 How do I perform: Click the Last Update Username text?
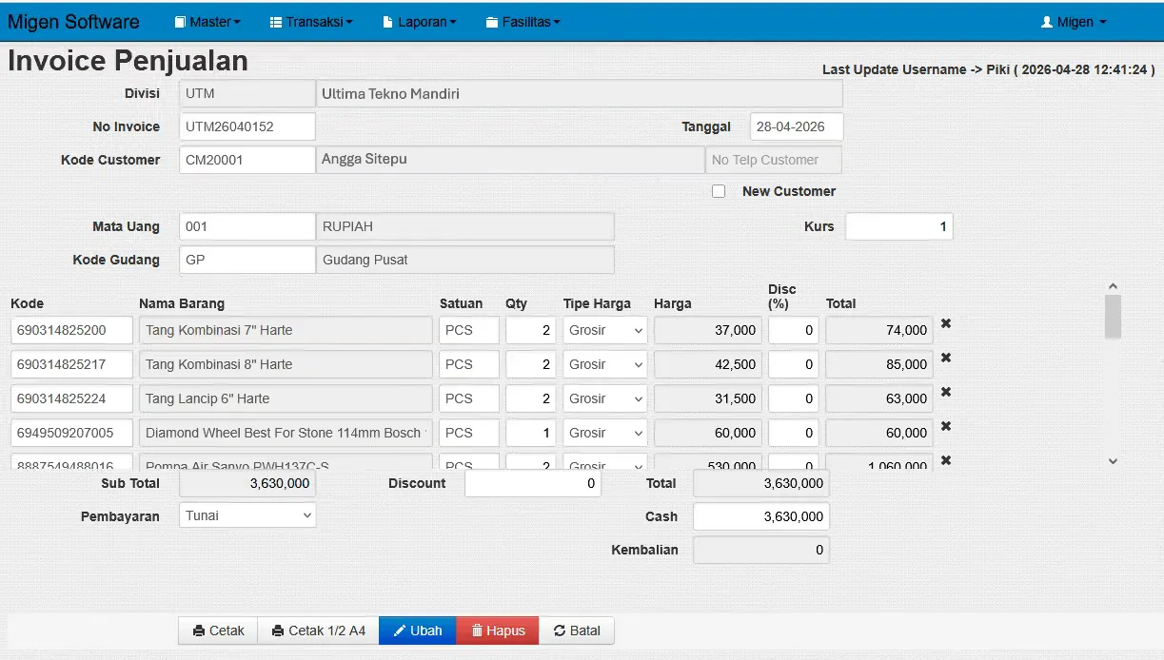tap(989, 69)
